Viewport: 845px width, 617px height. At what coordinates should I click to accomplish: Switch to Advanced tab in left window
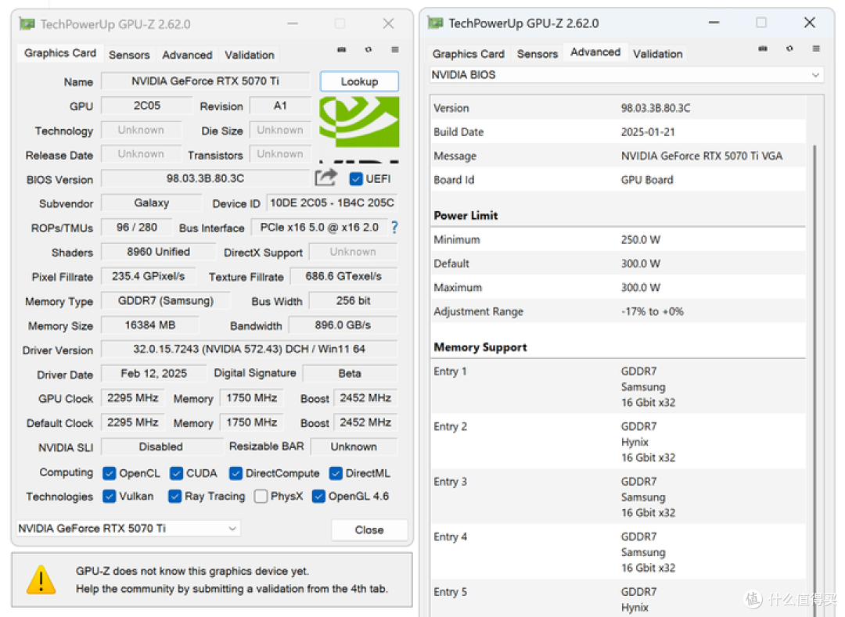[x=187, y=55]
